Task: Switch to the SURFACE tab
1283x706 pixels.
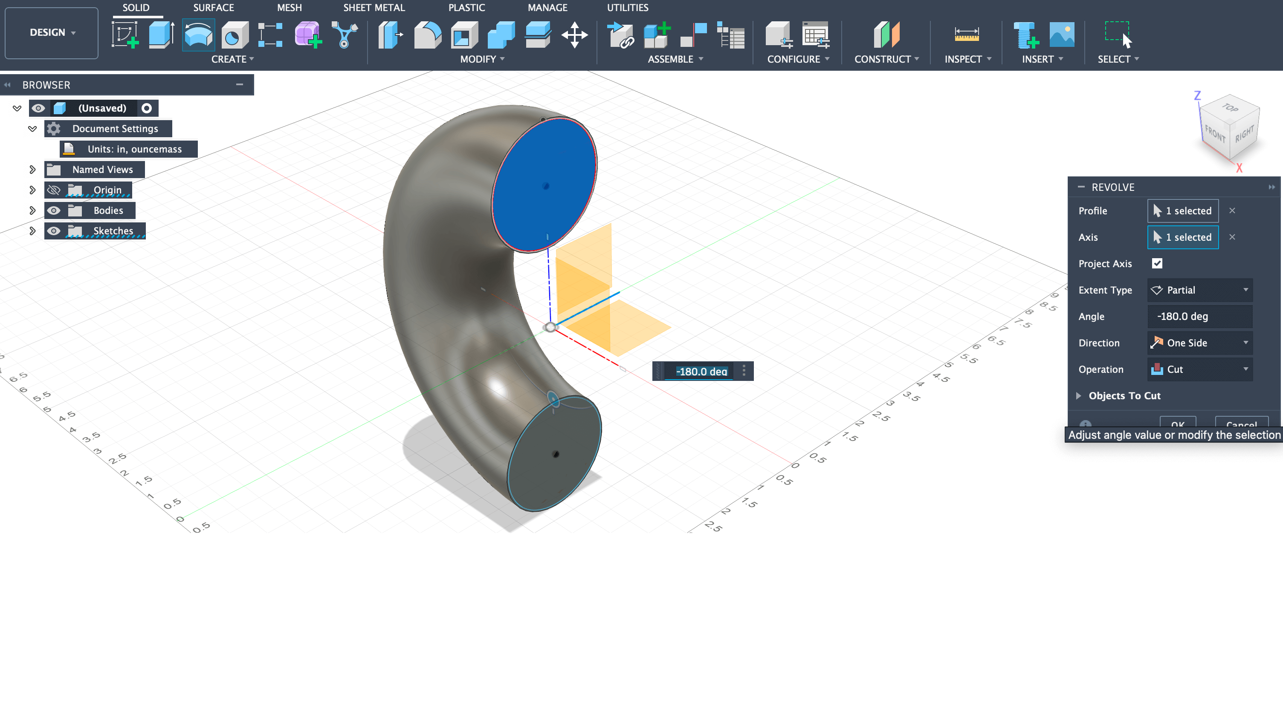Action: tap(213, 8)
